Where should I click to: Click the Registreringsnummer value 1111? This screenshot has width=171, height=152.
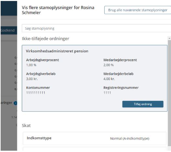[x=107, y=93]
